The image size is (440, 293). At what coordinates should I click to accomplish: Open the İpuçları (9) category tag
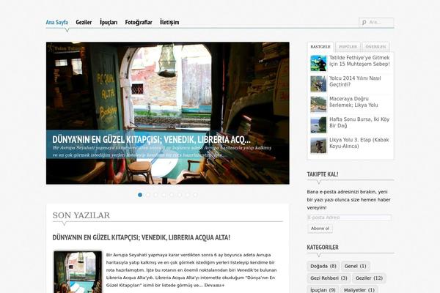323,290
